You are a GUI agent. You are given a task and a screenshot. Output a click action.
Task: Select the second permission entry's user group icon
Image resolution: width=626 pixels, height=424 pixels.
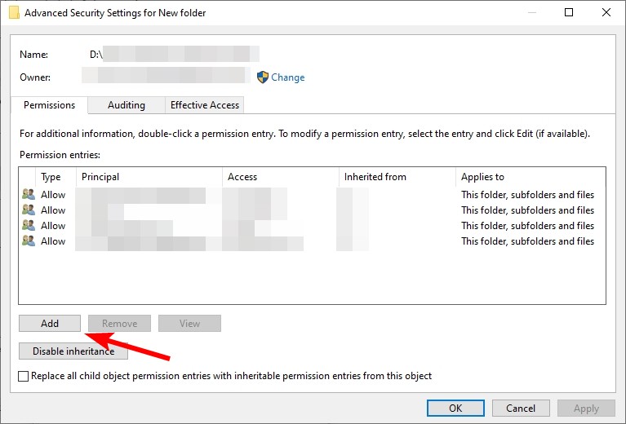coord(29,210)
